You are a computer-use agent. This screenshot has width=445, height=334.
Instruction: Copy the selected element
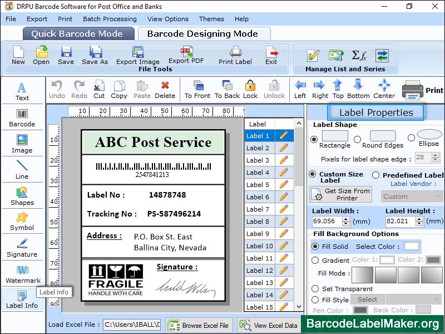click(119, 90)
